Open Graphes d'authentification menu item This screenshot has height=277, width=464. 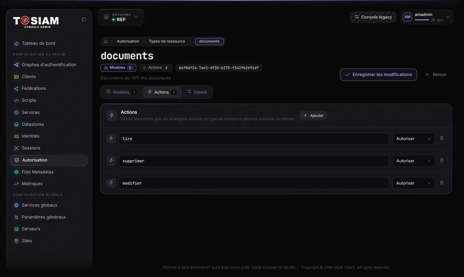[49, 65]
